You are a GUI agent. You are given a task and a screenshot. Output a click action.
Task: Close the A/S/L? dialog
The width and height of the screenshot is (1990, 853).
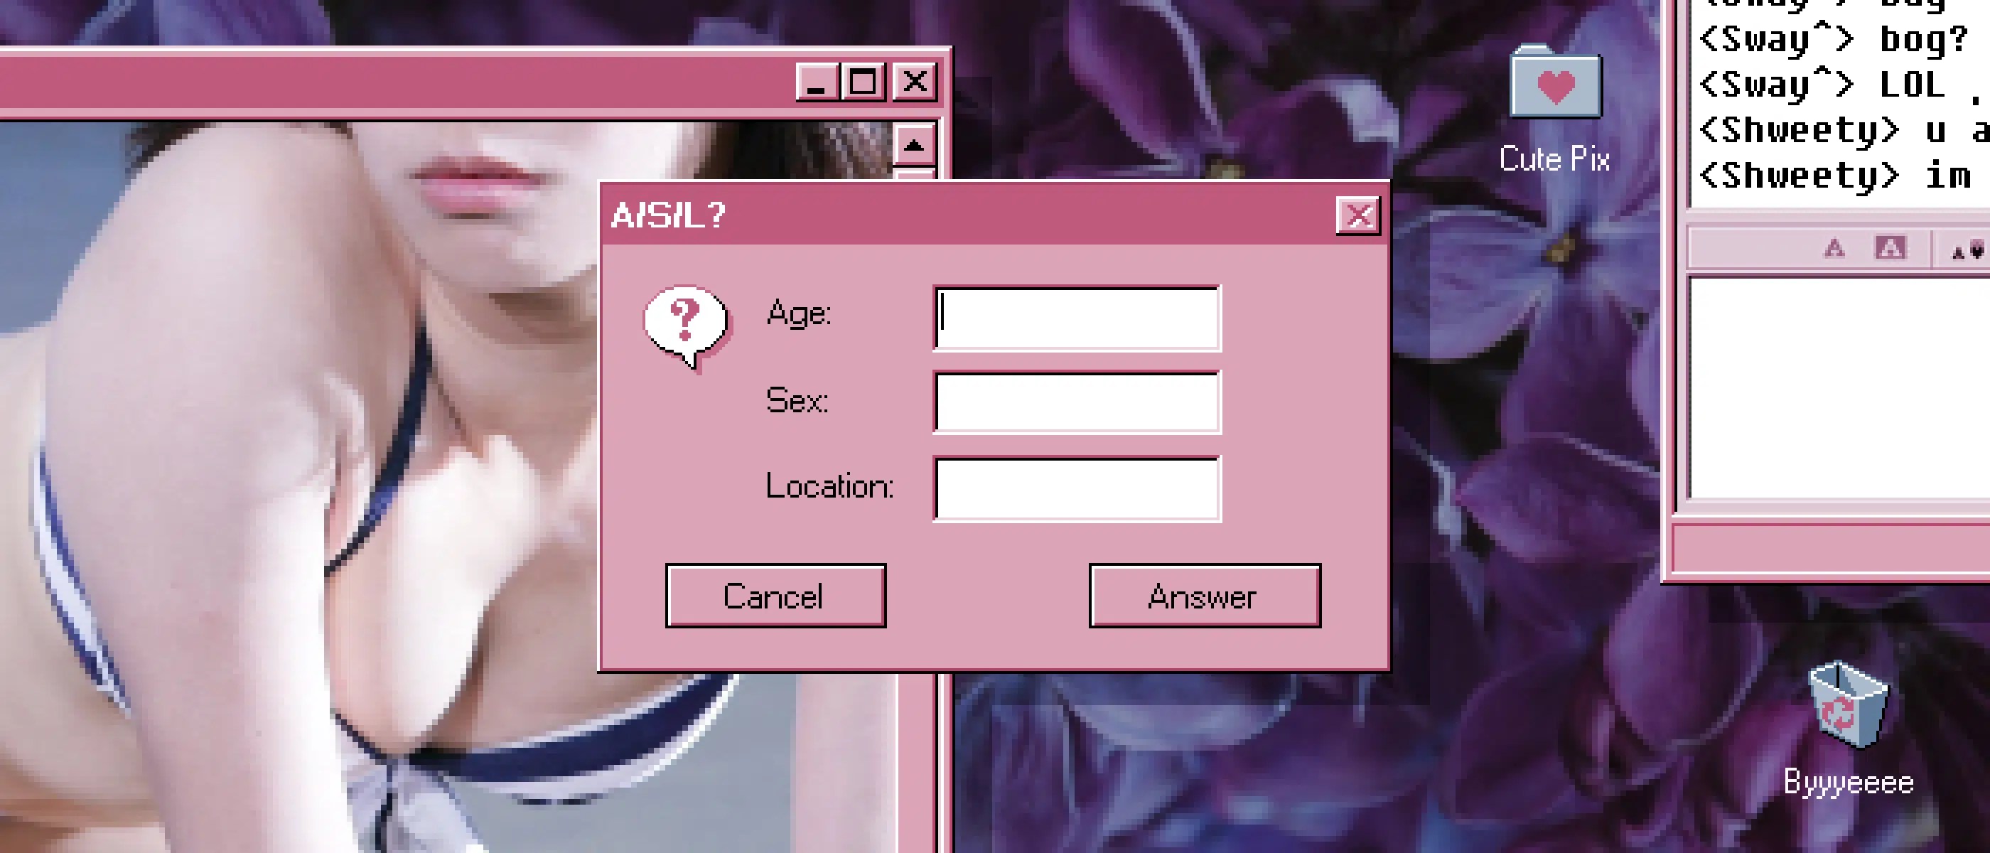(1358, 215)
